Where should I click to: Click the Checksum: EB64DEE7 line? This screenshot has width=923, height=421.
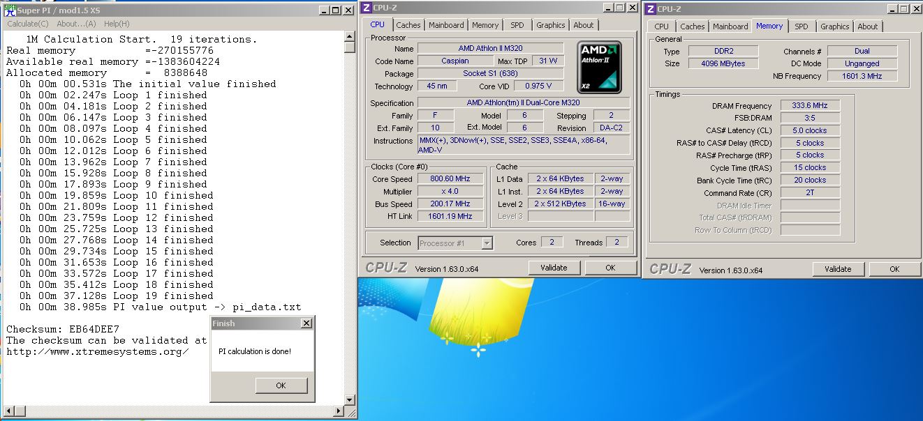(63, 329)
